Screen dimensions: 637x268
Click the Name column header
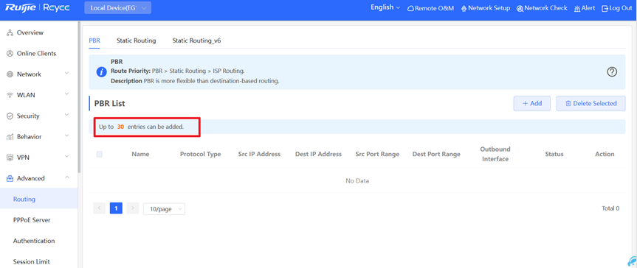(x=140, y=154)
